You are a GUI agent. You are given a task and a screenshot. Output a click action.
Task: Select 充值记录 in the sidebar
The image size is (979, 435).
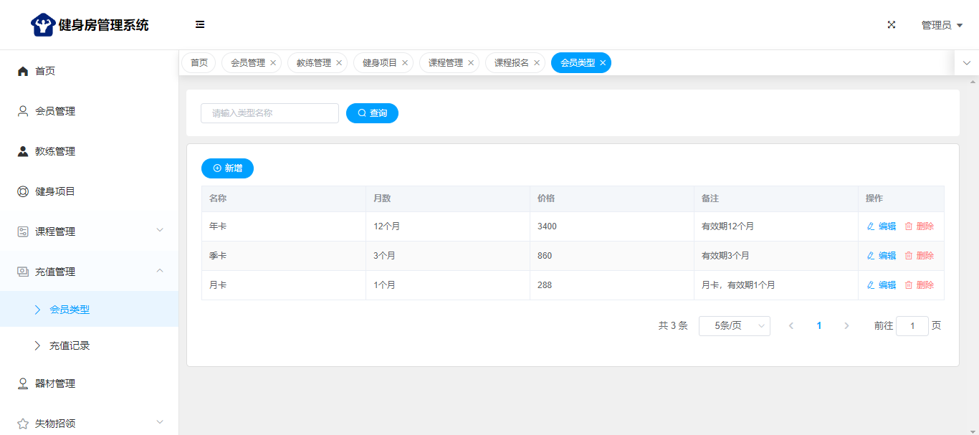click(x=70, y=345)
